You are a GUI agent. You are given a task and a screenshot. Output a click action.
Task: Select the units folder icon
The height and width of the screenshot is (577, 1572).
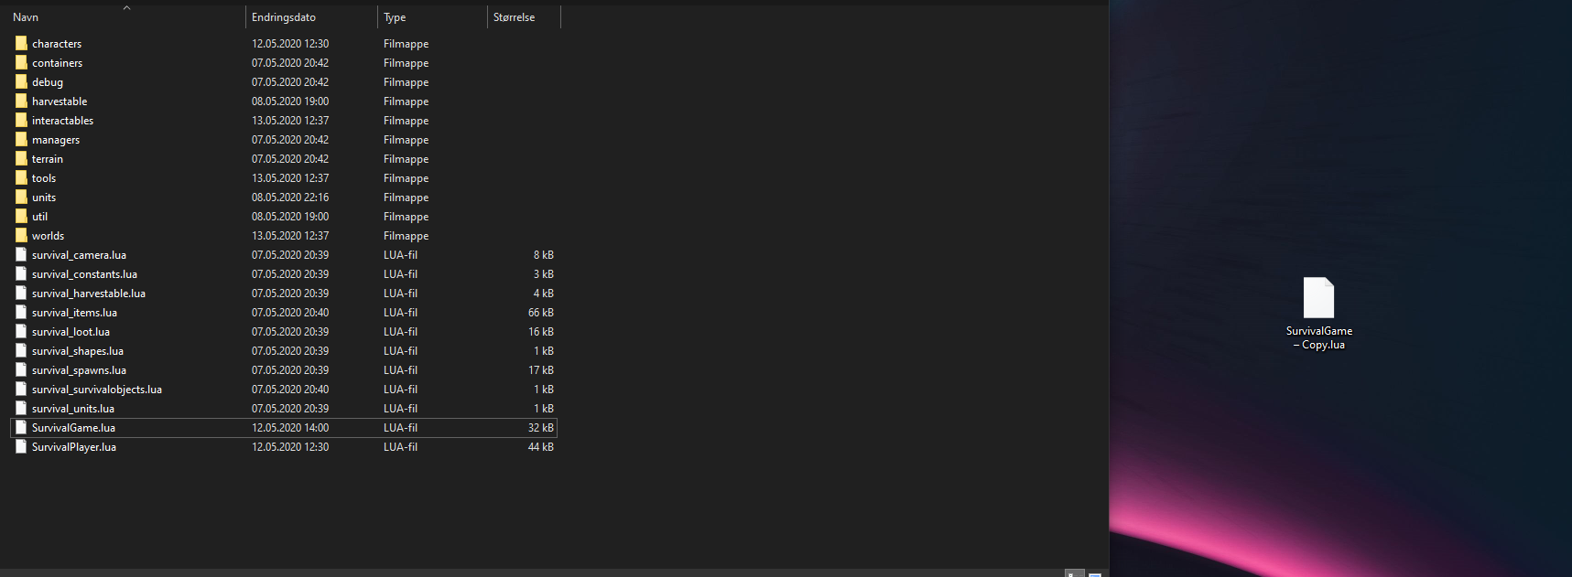[21, 197]
